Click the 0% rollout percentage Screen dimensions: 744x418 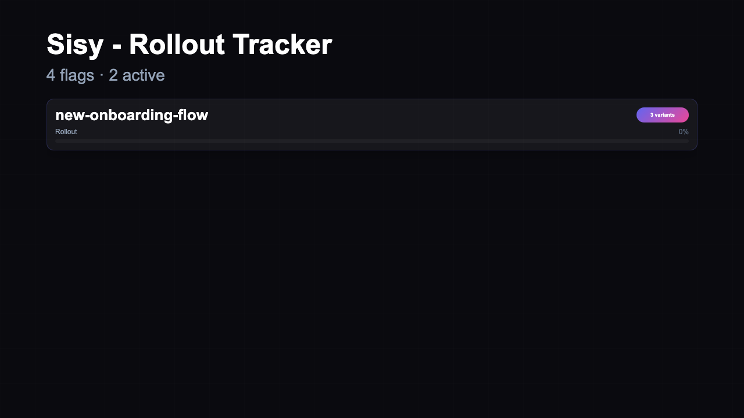click(x=683, y=132)
